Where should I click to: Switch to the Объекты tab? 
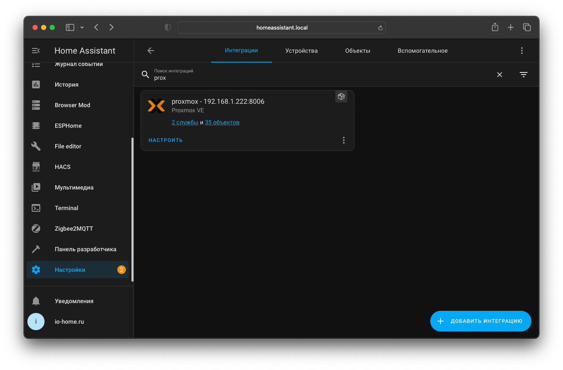(x=357, y=51)
